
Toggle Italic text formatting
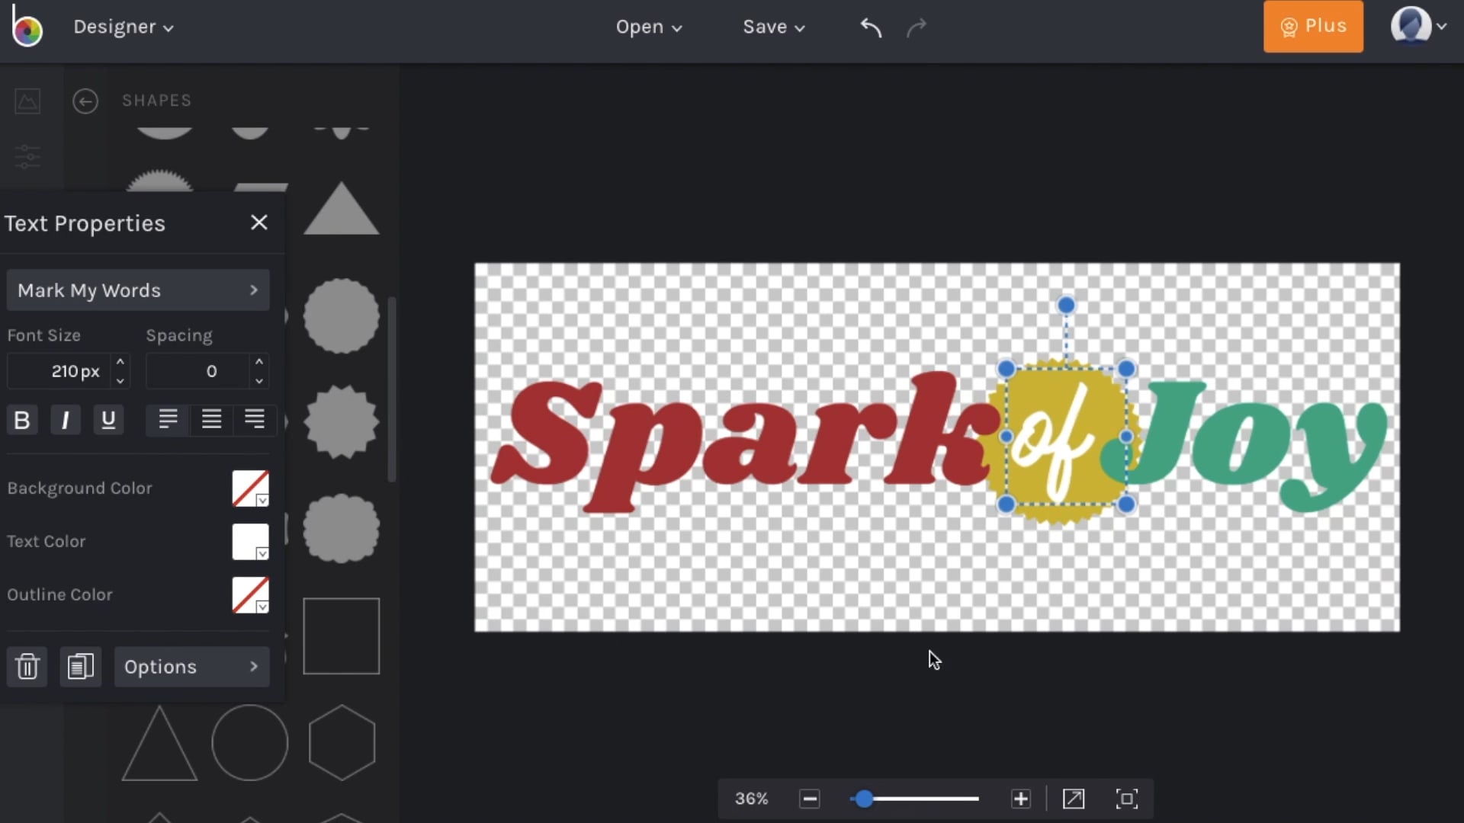point(66,420)
